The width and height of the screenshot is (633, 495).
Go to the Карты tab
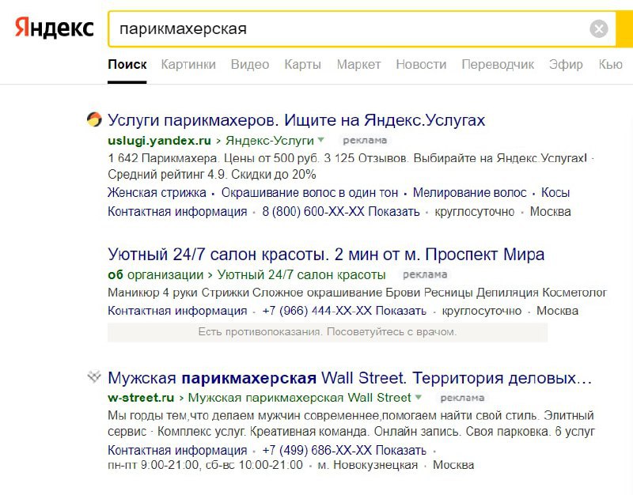tap(303, 65)
